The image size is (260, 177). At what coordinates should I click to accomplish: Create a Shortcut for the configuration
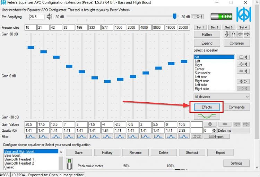pos(192,152)
